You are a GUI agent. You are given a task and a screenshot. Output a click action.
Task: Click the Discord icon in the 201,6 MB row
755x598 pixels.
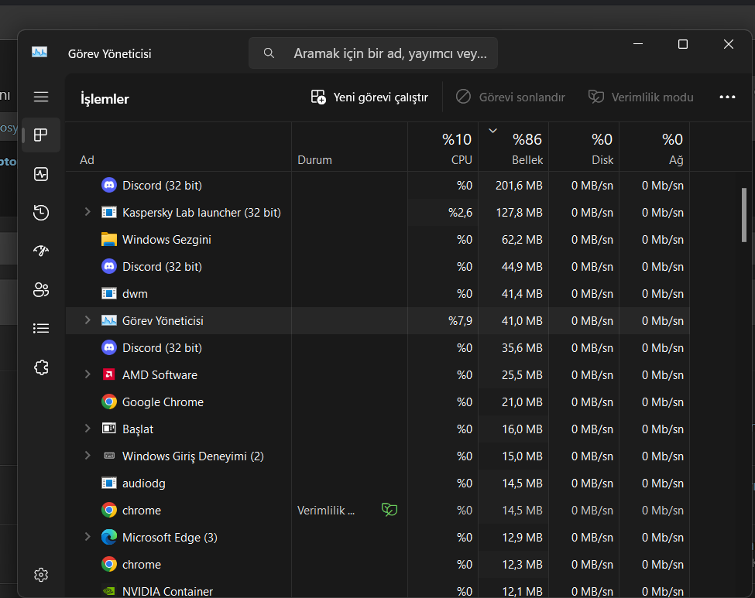[x=109, y=185]
